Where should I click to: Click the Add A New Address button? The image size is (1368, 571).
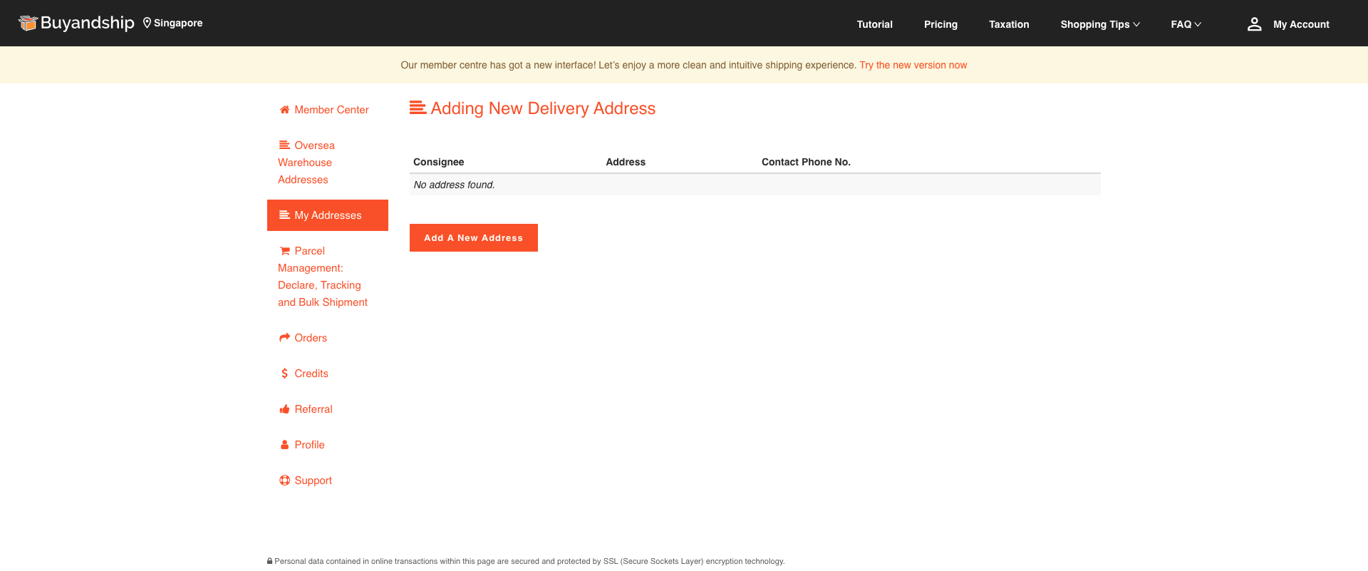coord(474,238)
